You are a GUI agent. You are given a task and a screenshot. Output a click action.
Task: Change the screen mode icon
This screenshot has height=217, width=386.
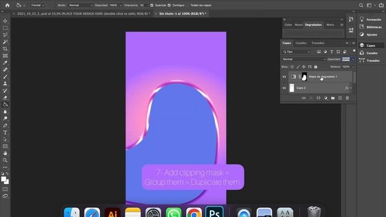click(x=5, y=196)
